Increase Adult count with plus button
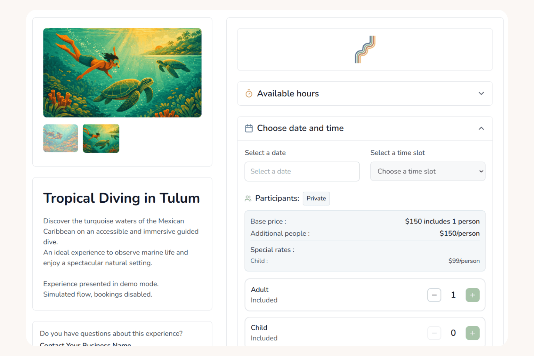The width and height of the screenshot is (534, 356). [x=472, y=295]
